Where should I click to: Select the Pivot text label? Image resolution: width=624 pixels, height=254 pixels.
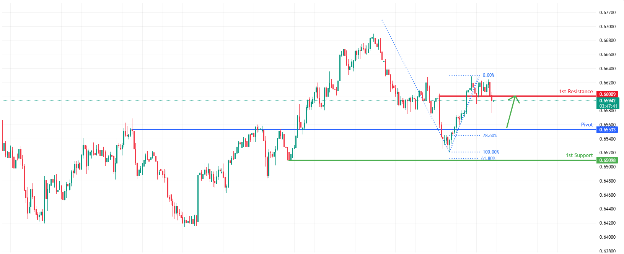587,125
